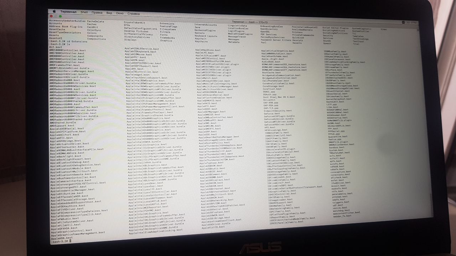Click 'AMDRadeonX4000.kext' entry
456x256 pixels.
tap(65, 80)
